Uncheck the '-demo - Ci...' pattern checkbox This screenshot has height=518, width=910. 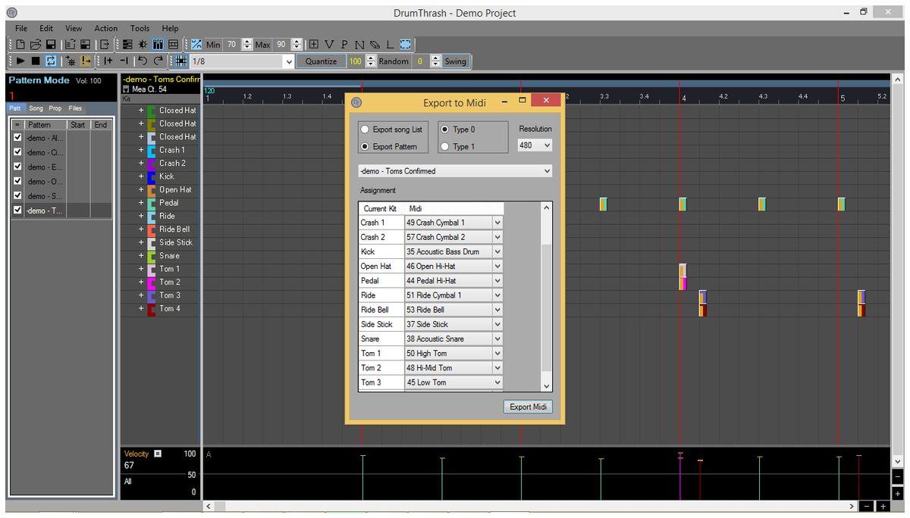click(18, 152)
